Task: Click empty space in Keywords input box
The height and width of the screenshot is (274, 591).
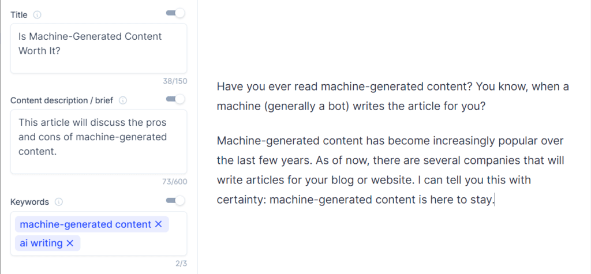Action: (x=132, y=243)
